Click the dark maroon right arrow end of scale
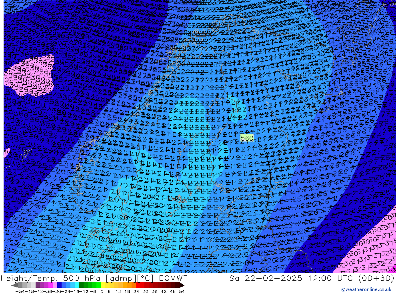 click(182, 285)
